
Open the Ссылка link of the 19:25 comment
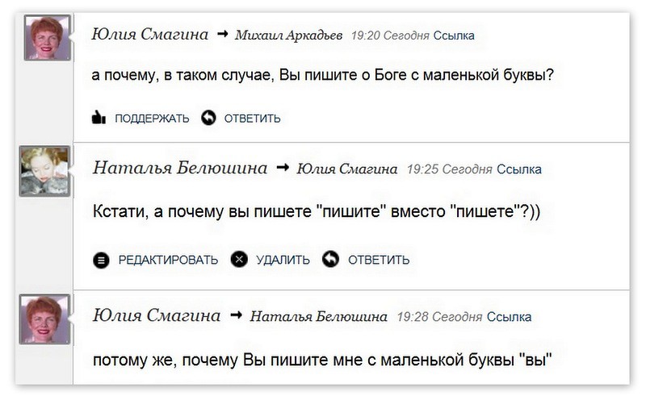(x=519, y=169)
